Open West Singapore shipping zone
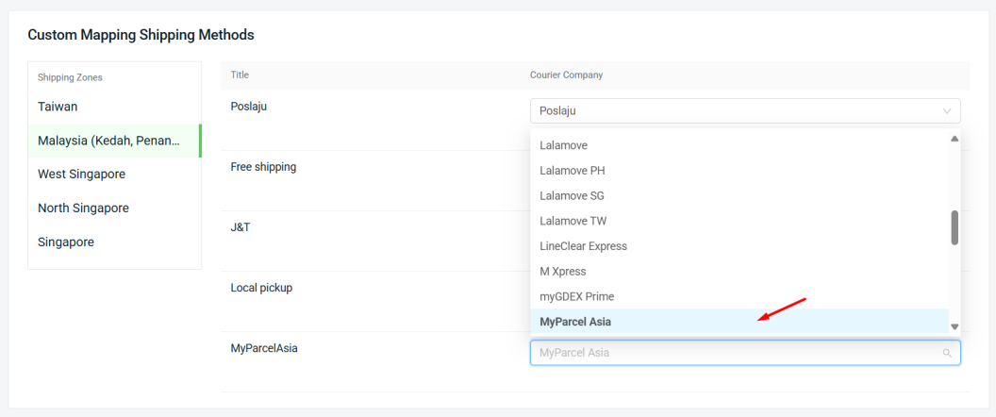Viewport: 996px width, 417px height. [81, 174]
